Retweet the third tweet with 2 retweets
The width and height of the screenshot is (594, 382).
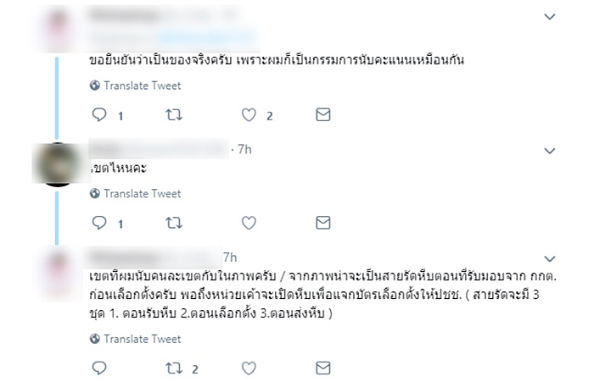[174, 368]
